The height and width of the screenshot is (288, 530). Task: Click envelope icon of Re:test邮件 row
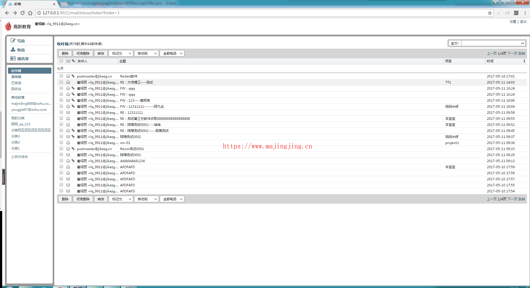pyautogui.click(x=68, y=76)
